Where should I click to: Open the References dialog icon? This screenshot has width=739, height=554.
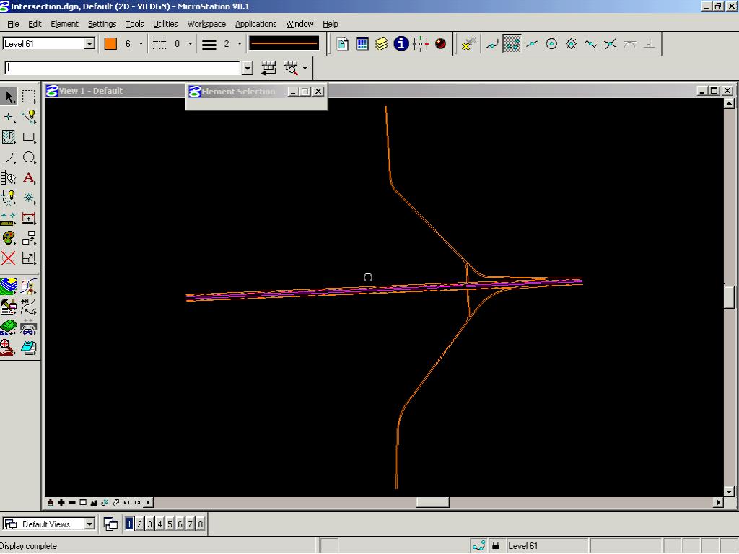click(x=343, y=44)
